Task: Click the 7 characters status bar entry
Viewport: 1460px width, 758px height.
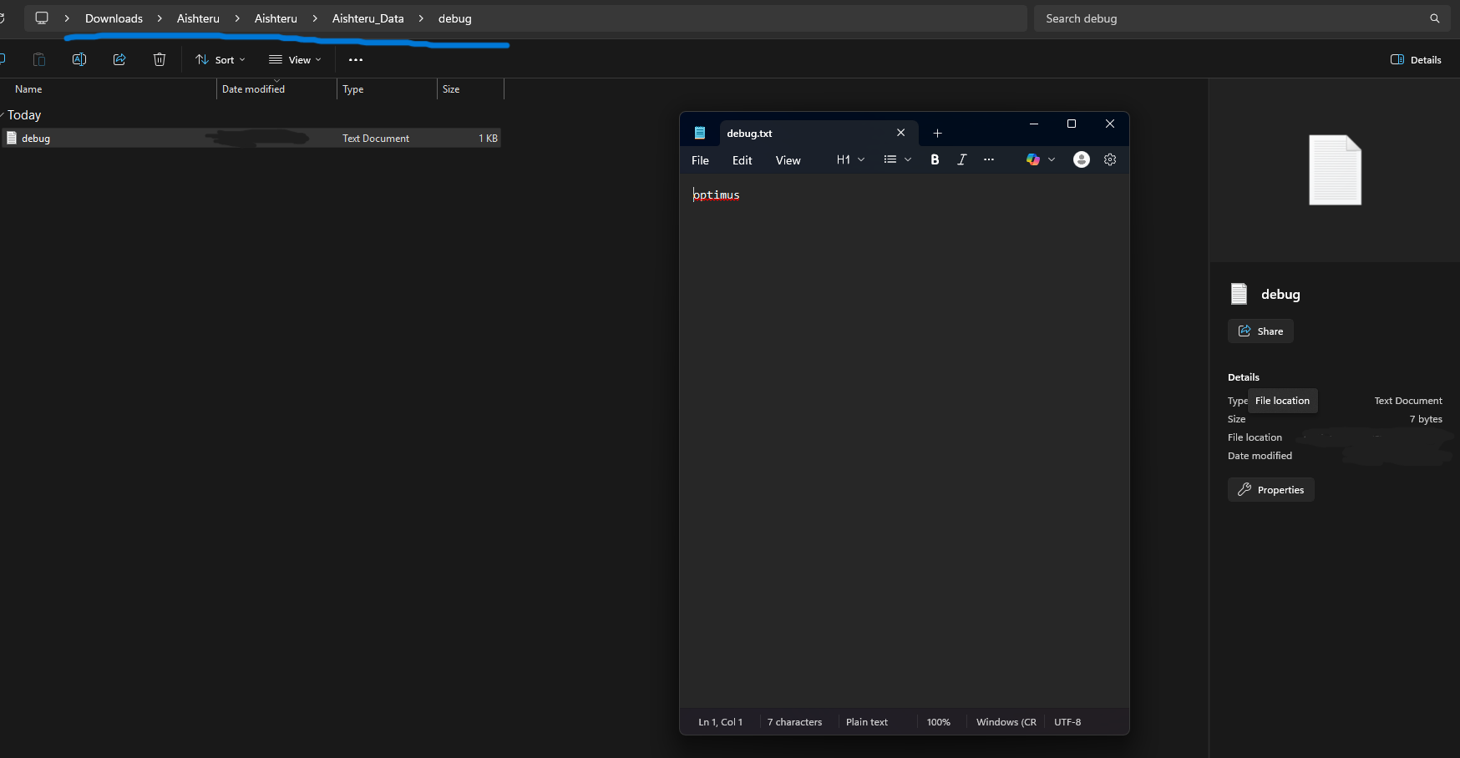Action: (x=794, y=722)
